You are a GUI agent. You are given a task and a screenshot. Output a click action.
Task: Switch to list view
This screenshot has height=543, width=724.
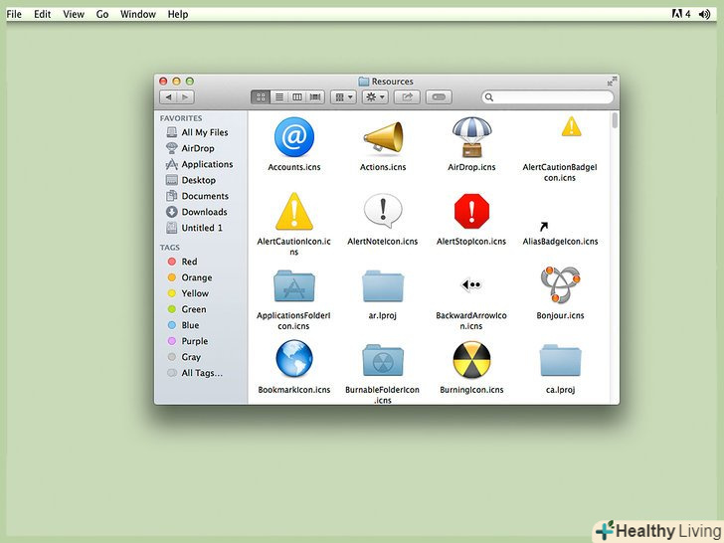[278, 97]
